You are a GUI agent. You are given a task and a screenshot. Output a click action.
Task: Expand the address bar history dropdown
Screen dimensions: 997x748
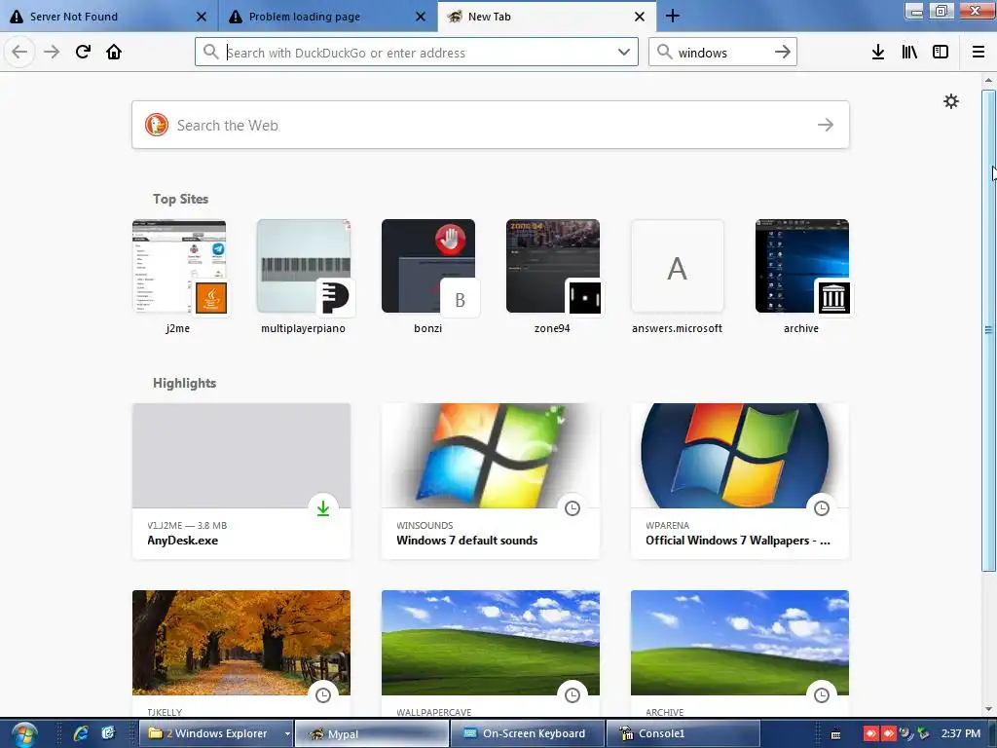pos(624,53)
